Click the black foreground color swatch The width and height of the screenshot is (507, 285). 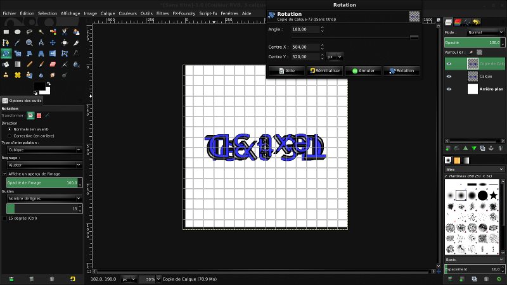[x=40, y=86]
